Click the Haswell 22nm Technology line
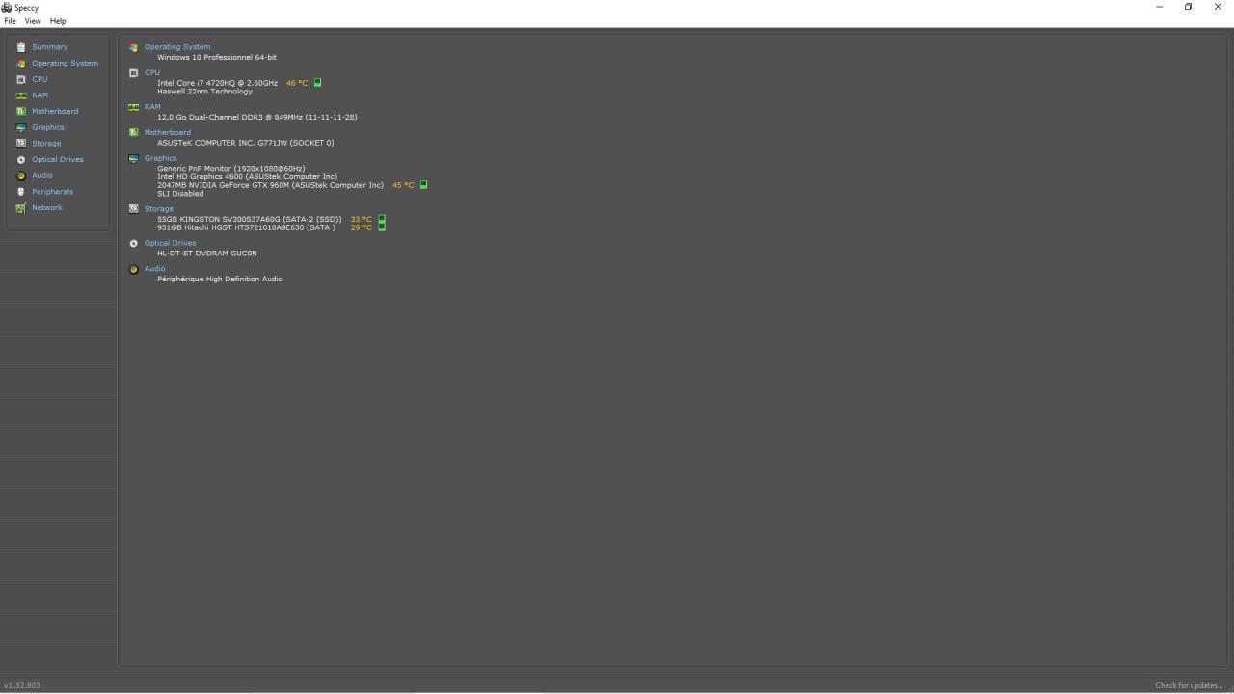This screenshot has height=694, width=1234. (x=204, y=92)
